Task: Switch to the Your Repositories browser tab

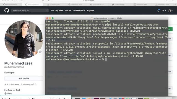Action: pyautogui.click(x=32, y=4)
